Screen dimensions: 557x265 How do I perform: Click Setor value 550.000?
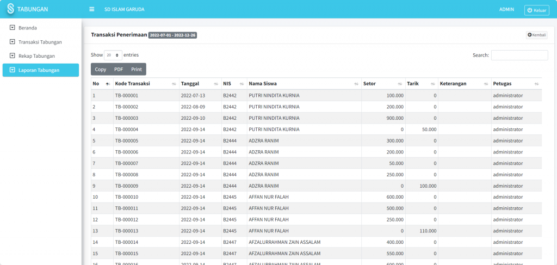(x=395, y=253)
